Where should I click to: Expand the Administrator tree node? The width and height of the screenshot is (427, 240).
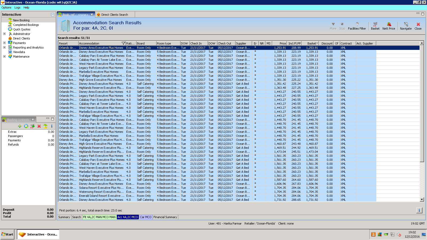[4, 34]
